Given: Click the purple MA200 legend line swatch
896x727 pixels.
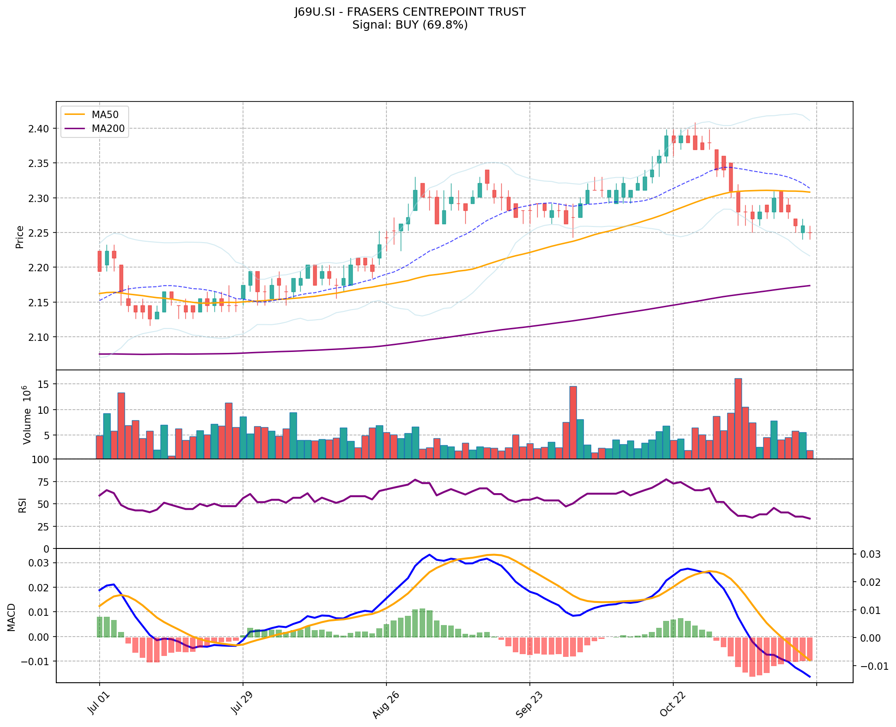Looking at the screenshot, I should (x=75, y=129).
